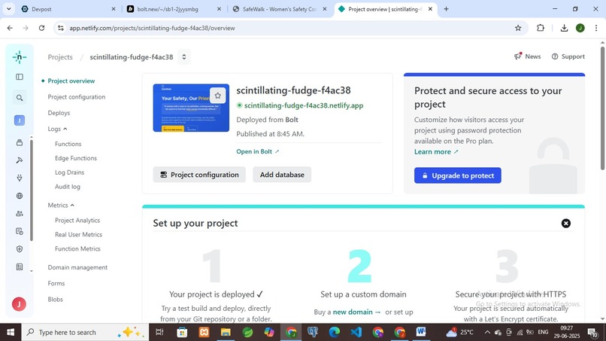Screen dimensions: 606x341
Task: Open scintillating-fudge-f4ac38.netlify.app site link
Action: pyautogui.click(x=304, y=105)
